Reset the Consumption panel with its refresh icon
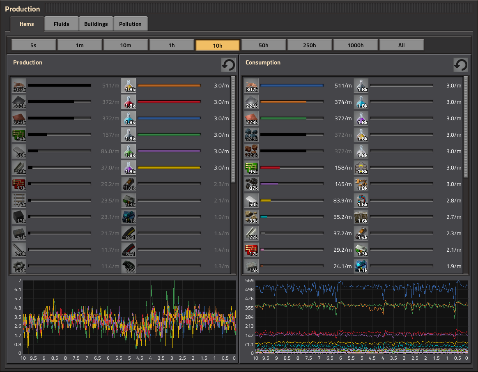The image size is (478, 372). point(461,65)
